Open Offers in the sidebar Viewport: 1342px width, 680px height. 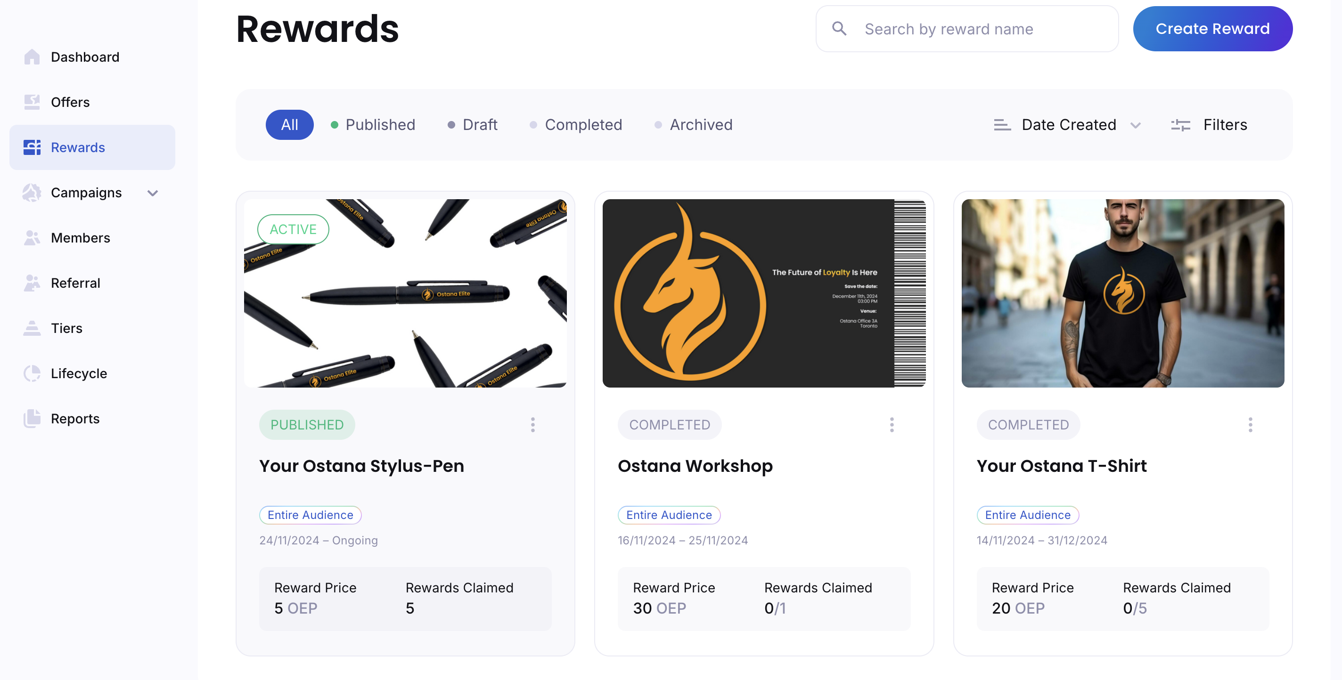(92, 102)
